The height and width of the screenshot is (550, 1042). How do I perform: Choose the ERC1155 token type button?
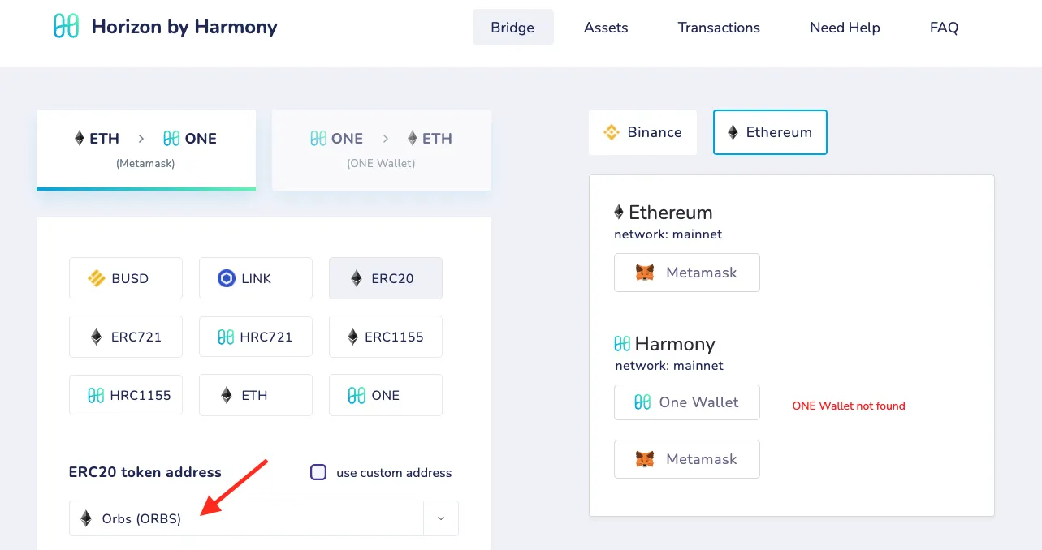386,337
